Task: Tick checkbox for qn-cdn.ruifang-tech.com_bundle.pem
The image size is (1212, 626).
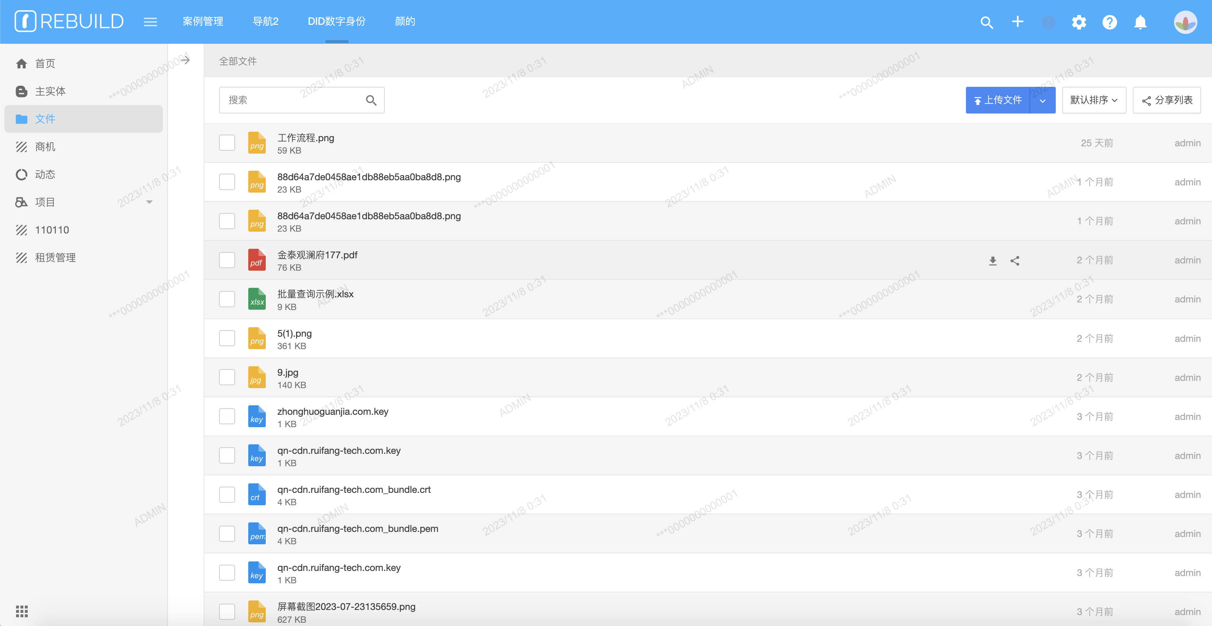Action: coord(227,533)
